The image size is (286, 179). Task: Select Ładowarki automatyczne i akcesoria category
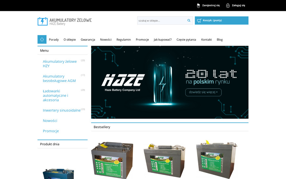tap(55, 95)
